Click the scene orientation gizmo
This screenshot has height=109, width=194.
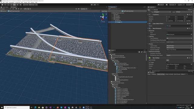pos(103,17)
